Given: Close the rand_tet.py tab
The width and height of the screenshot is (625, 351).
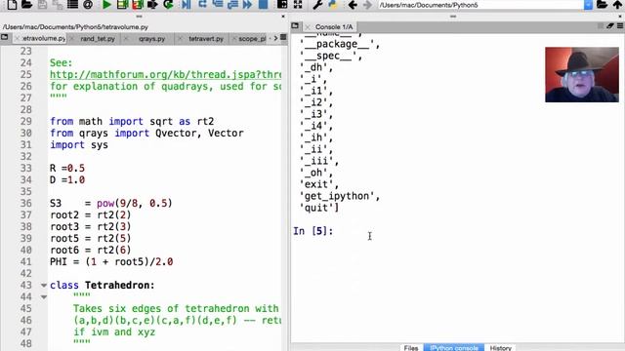Looking at the screenshot, I should 71,39.
